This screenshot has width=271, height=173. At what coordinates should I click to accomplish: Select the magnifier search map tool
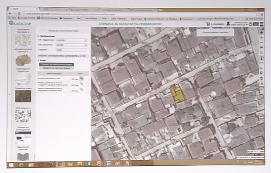coord(261,52)
